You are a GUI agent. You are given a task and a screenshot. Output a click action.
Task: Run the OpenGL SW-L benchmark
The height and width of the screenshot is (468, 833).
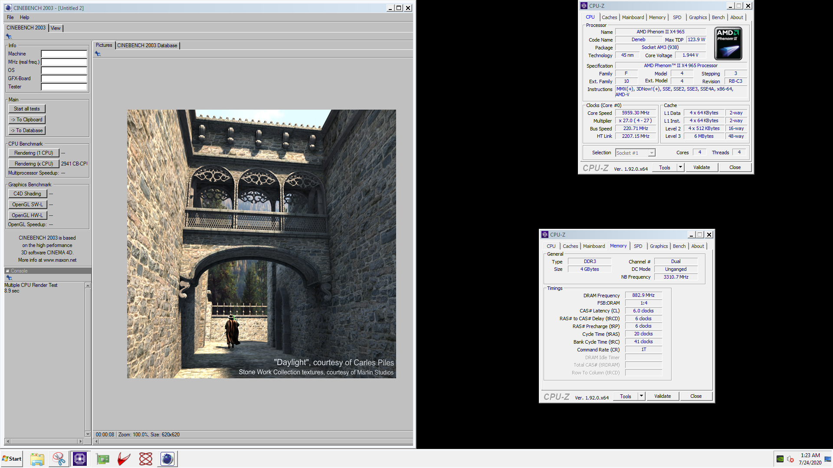pos(27,205)
